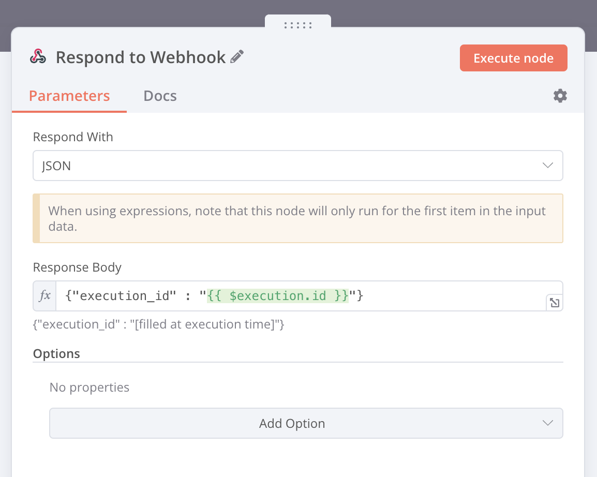
Task: Click the webhook node icon beside the title
Action: pos(38,57)
